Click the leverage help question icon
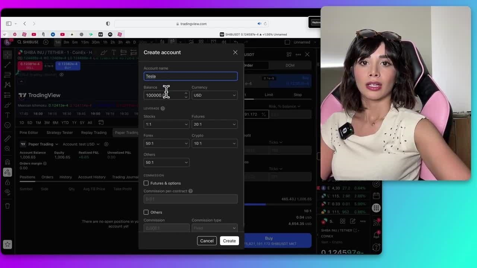477x268 pixels. 162,108
